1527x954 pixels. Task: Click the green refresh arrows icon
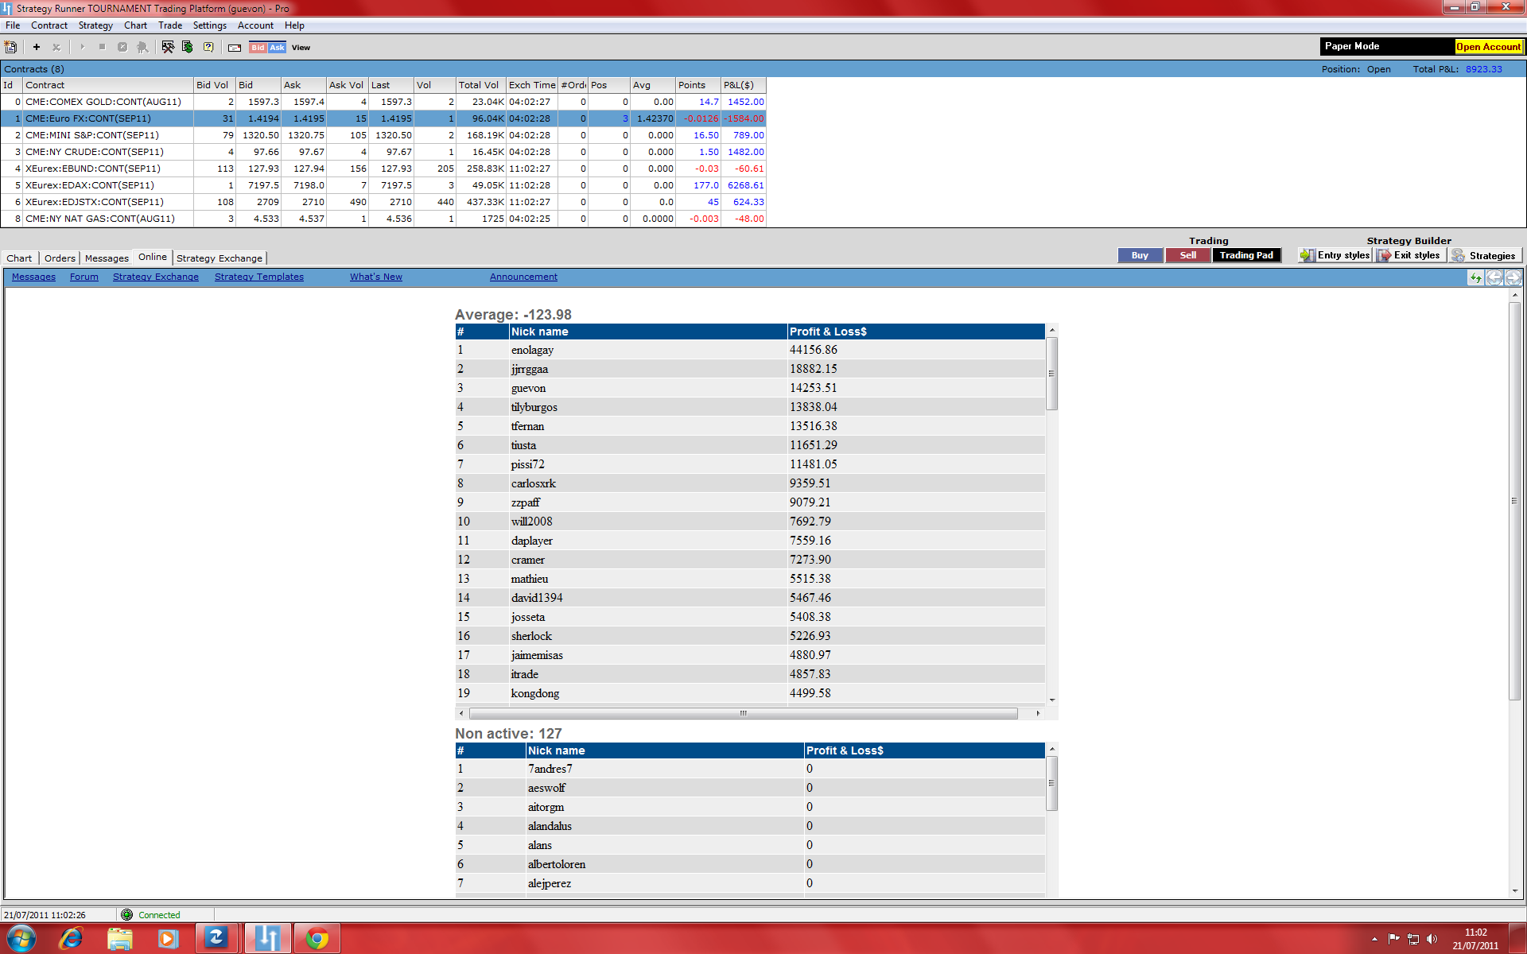(1476, 277)
